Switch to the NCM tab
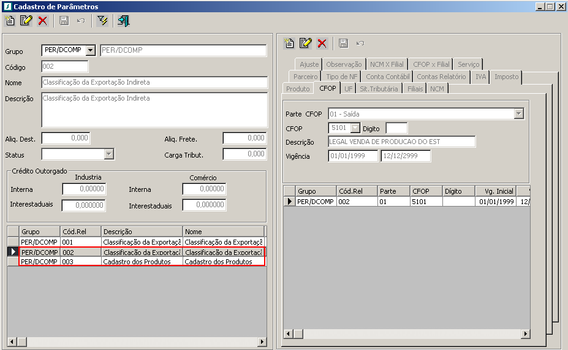Viewport: 568px width, 350px height. click(x=437, y=89)
